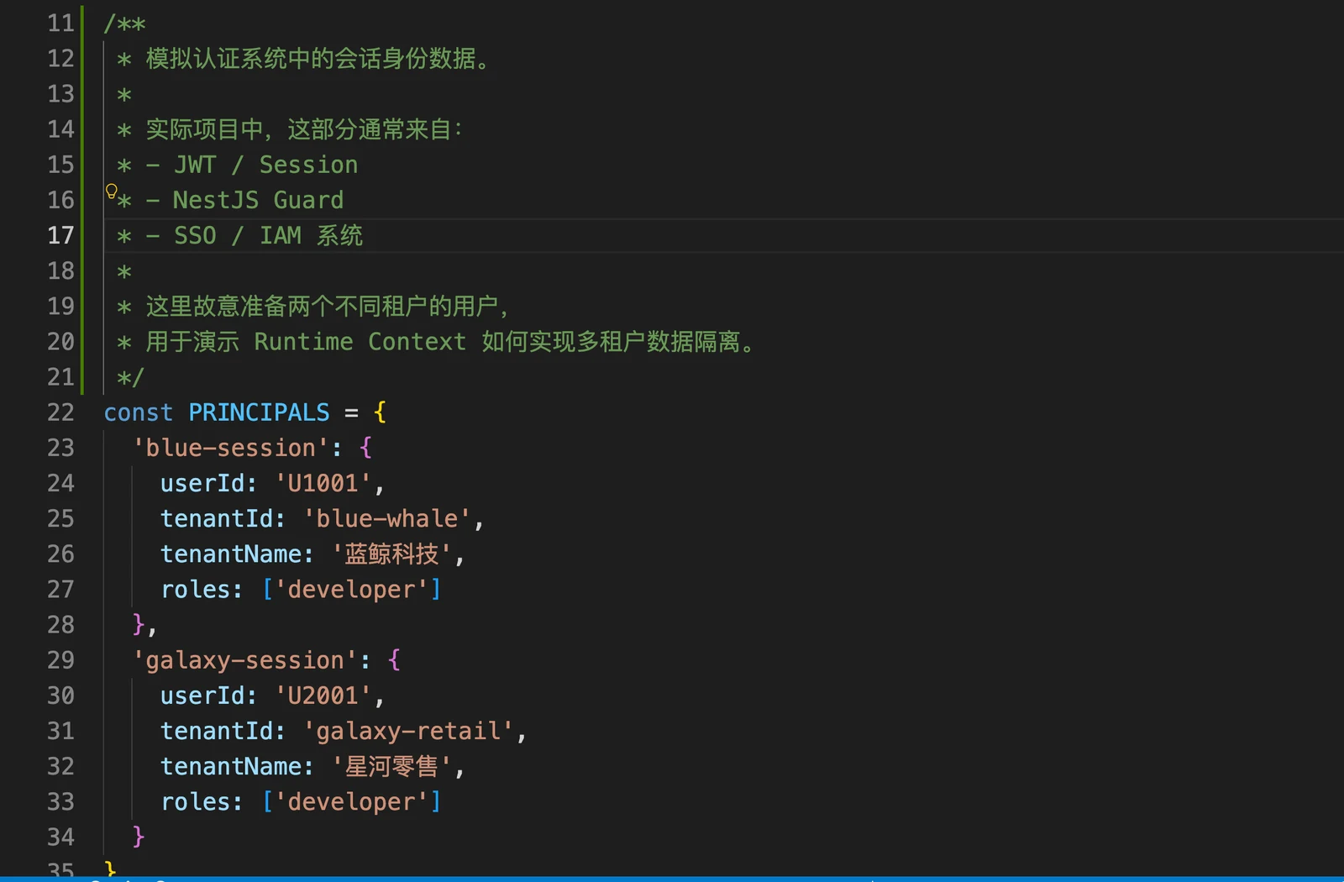Click the comment '实际项目中，这部分通常来自:'
The height and width of the screenshot is (882, 1344).
click(304, 129)
